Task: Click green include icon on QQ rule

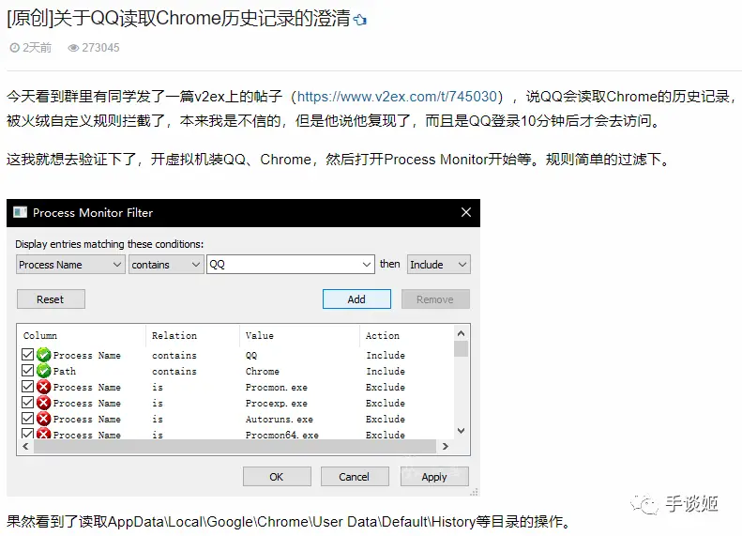Action: tap(43, 355)
